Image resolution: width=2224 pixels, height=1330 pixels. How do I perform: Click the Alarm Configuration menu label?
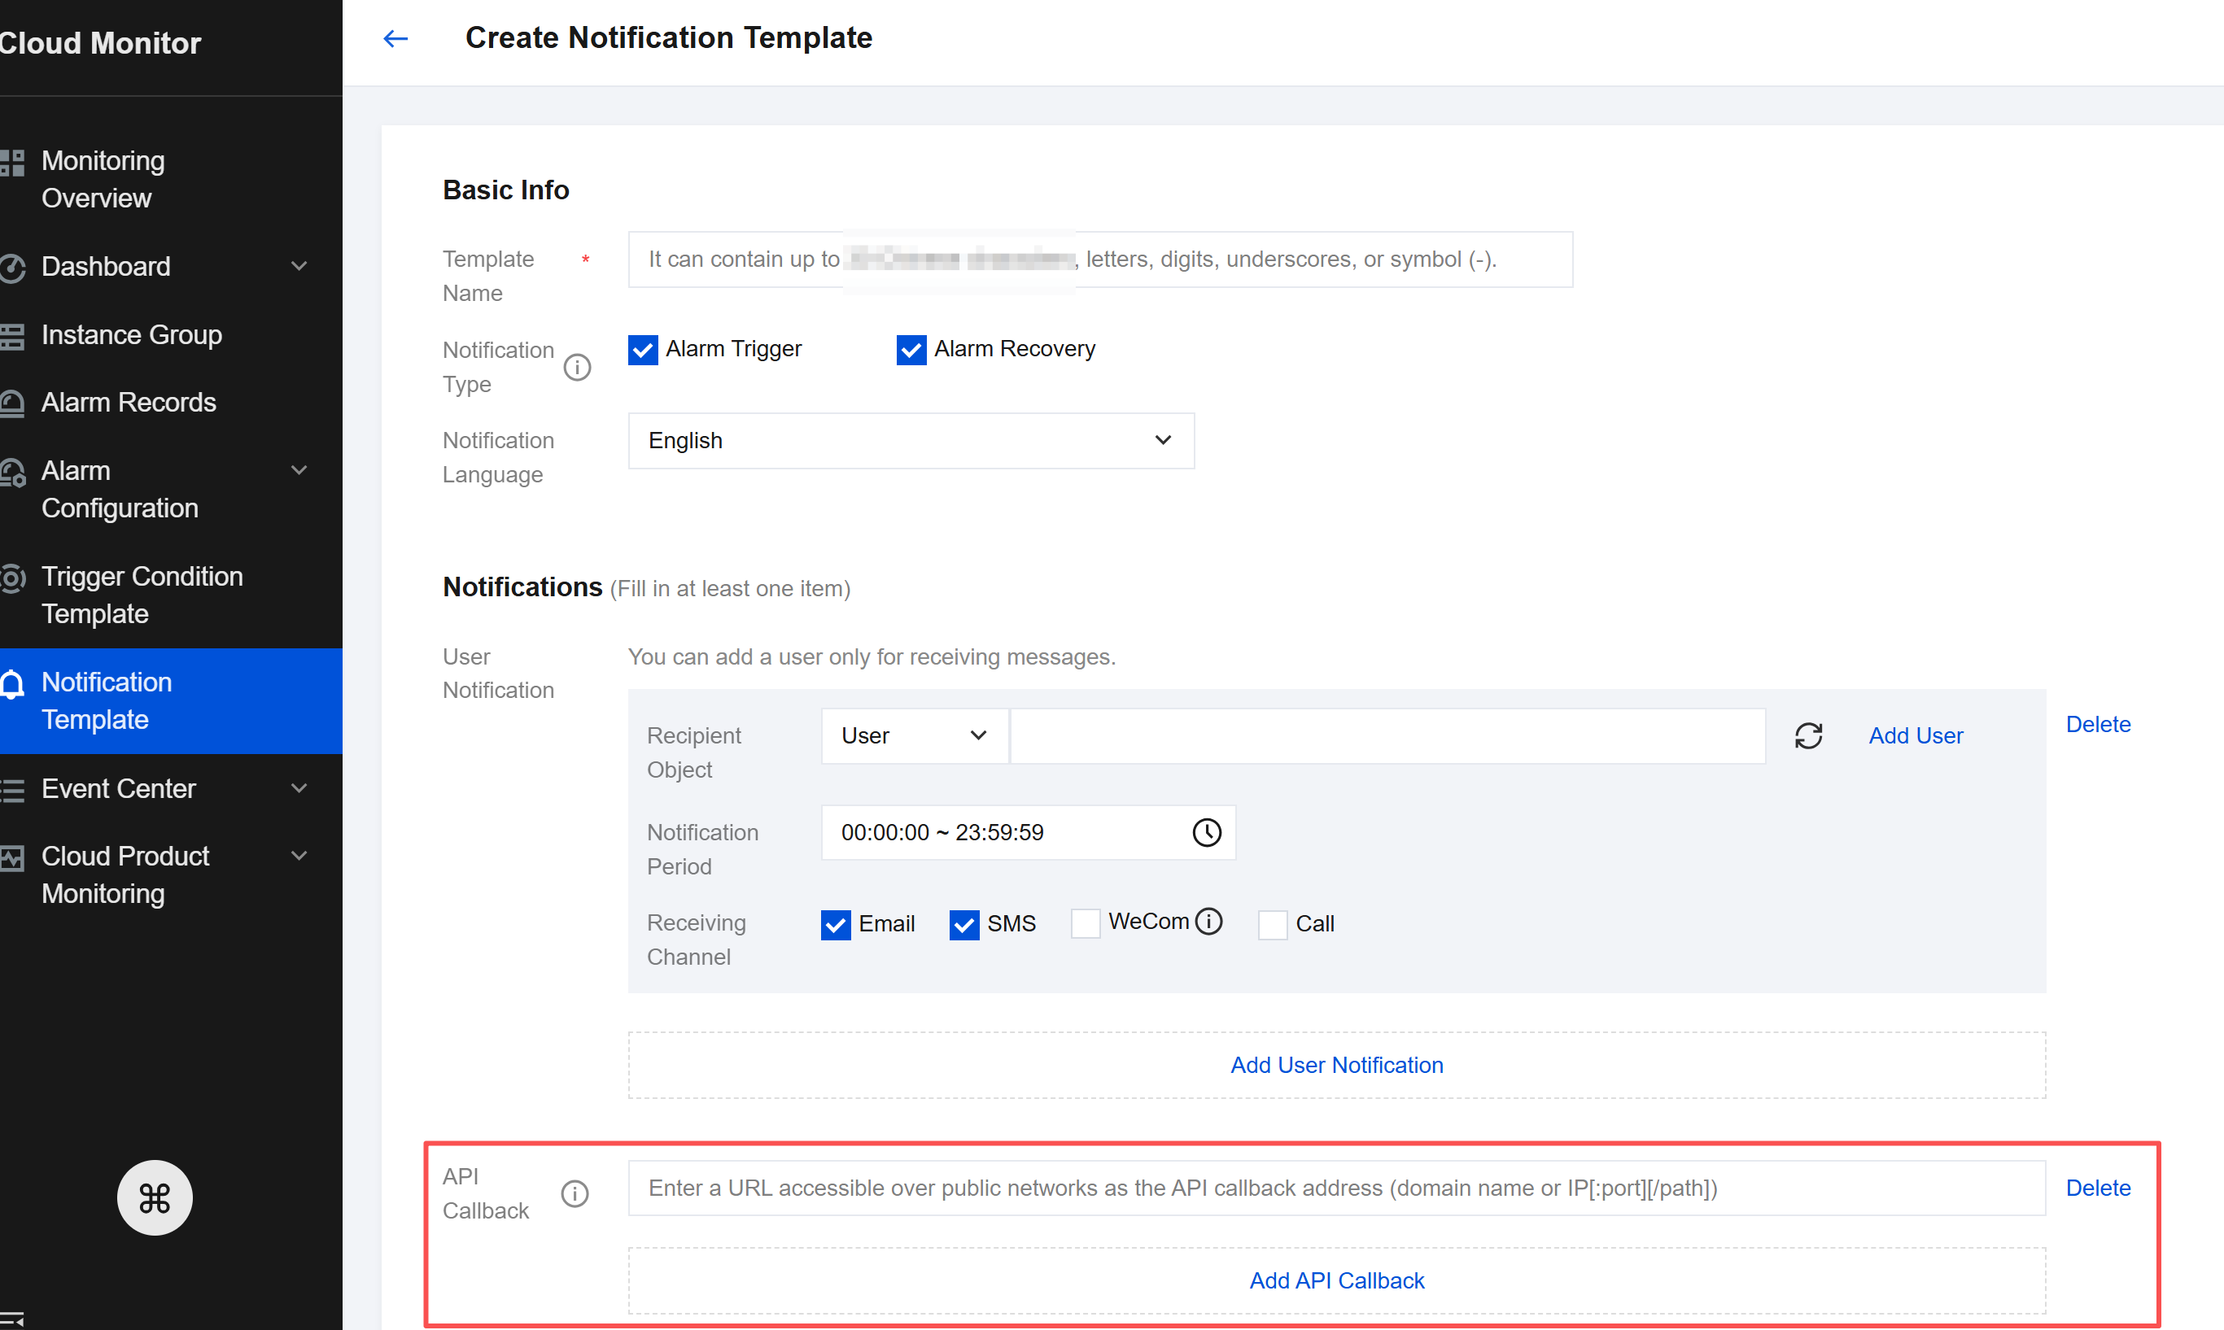120,490
